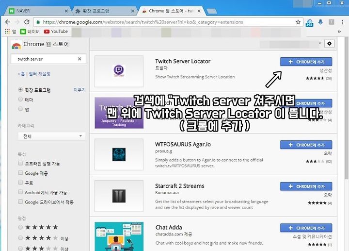The image size is (349, 251).
Task: Enable 무료 checkbox
Action: point(20,183)
